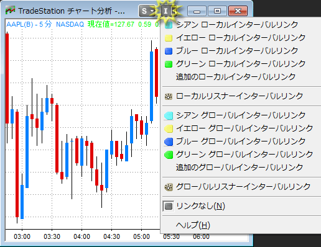Click the yellow local interval link icon
Image resolution: width=321 pixels, height=247 pixels.
(169, 38)
